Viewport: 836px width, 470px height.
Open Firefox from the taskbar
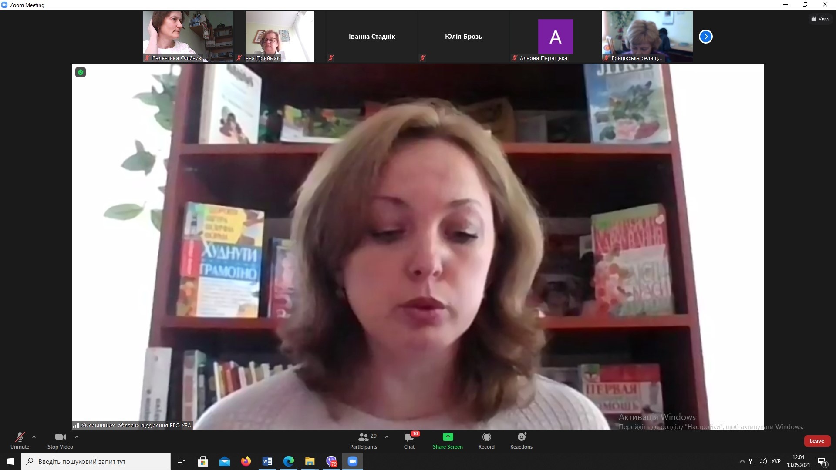(246, 461)
